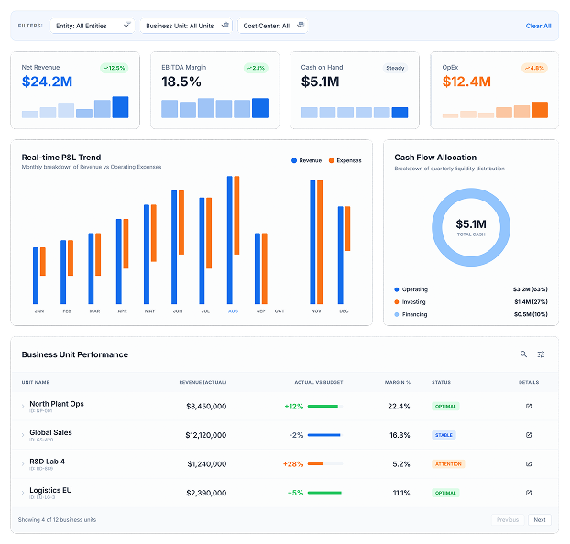Click the NOV expenses bar in the chart
The width and height of the screenshot is (570, 544).
click(320, 242)
